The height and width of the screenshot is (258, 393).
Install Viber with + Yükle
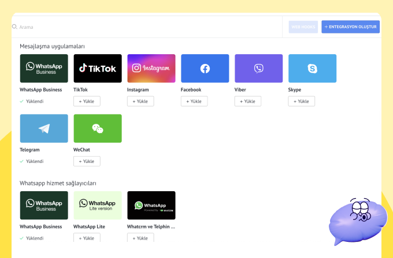[x=248, y=101]
